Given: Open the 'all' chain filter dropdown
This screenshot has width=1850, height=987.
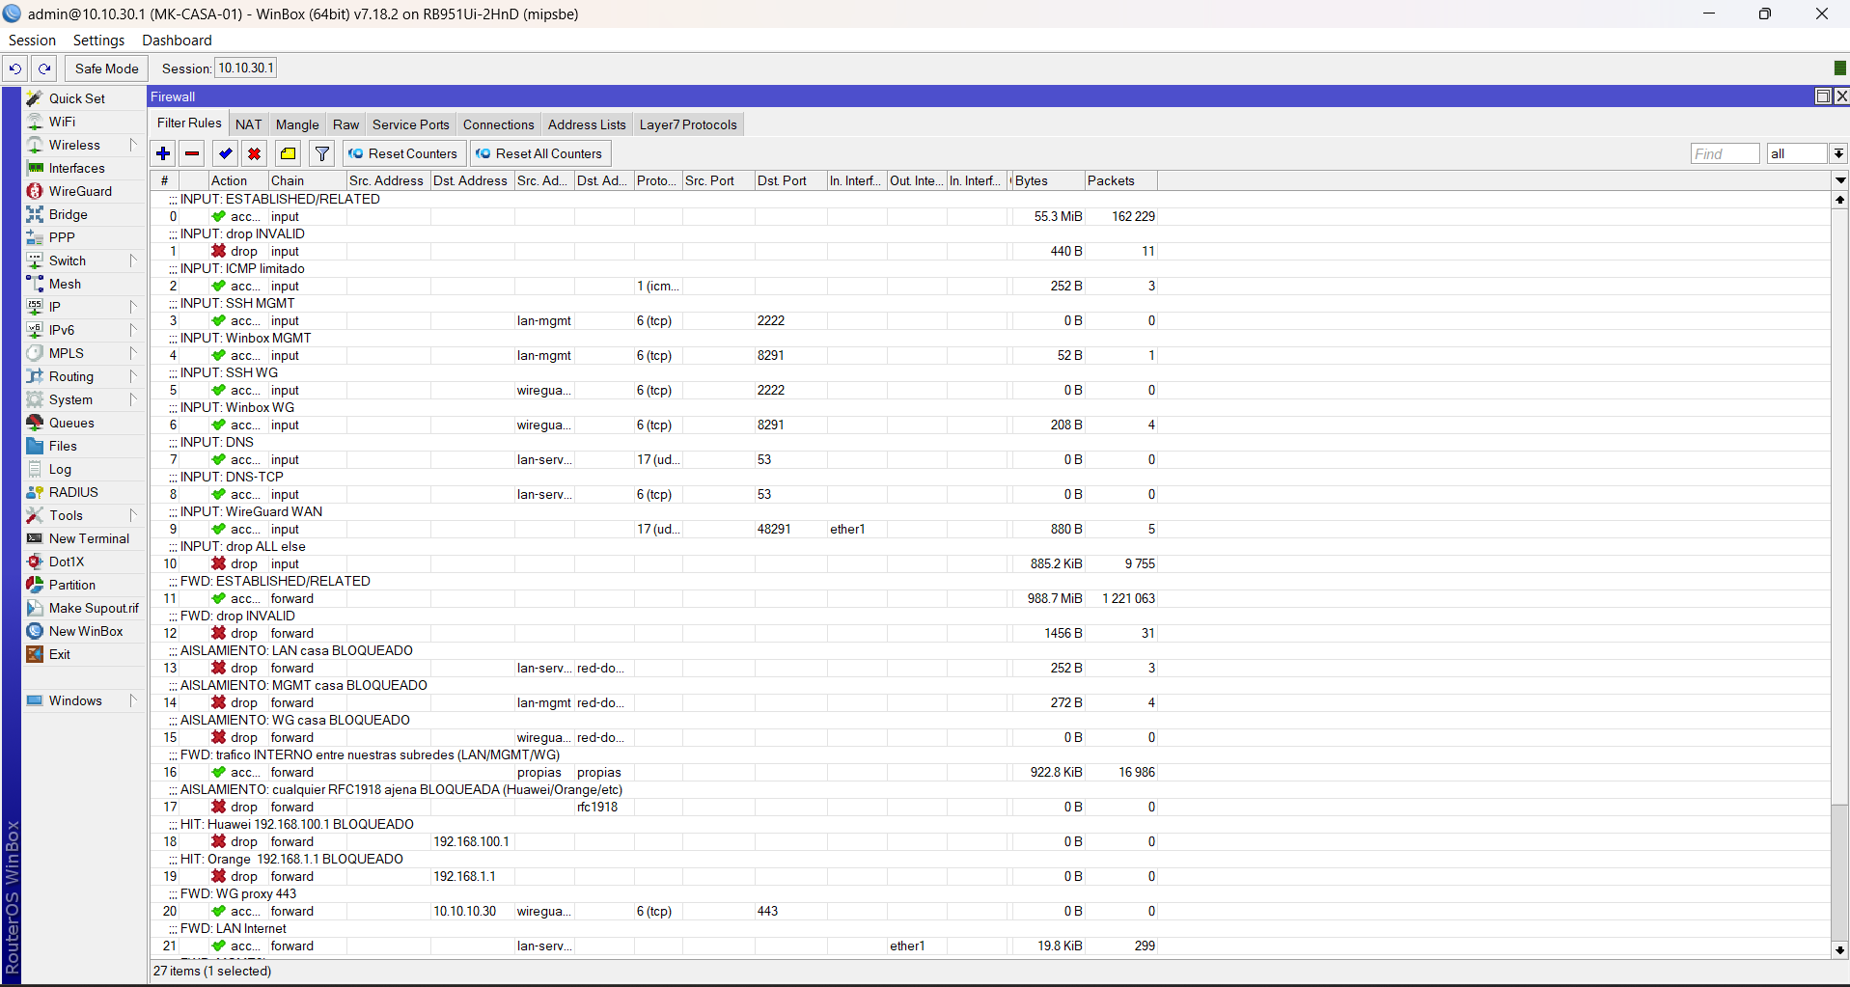Looking at the screenshot, I should click(1838, 153).
